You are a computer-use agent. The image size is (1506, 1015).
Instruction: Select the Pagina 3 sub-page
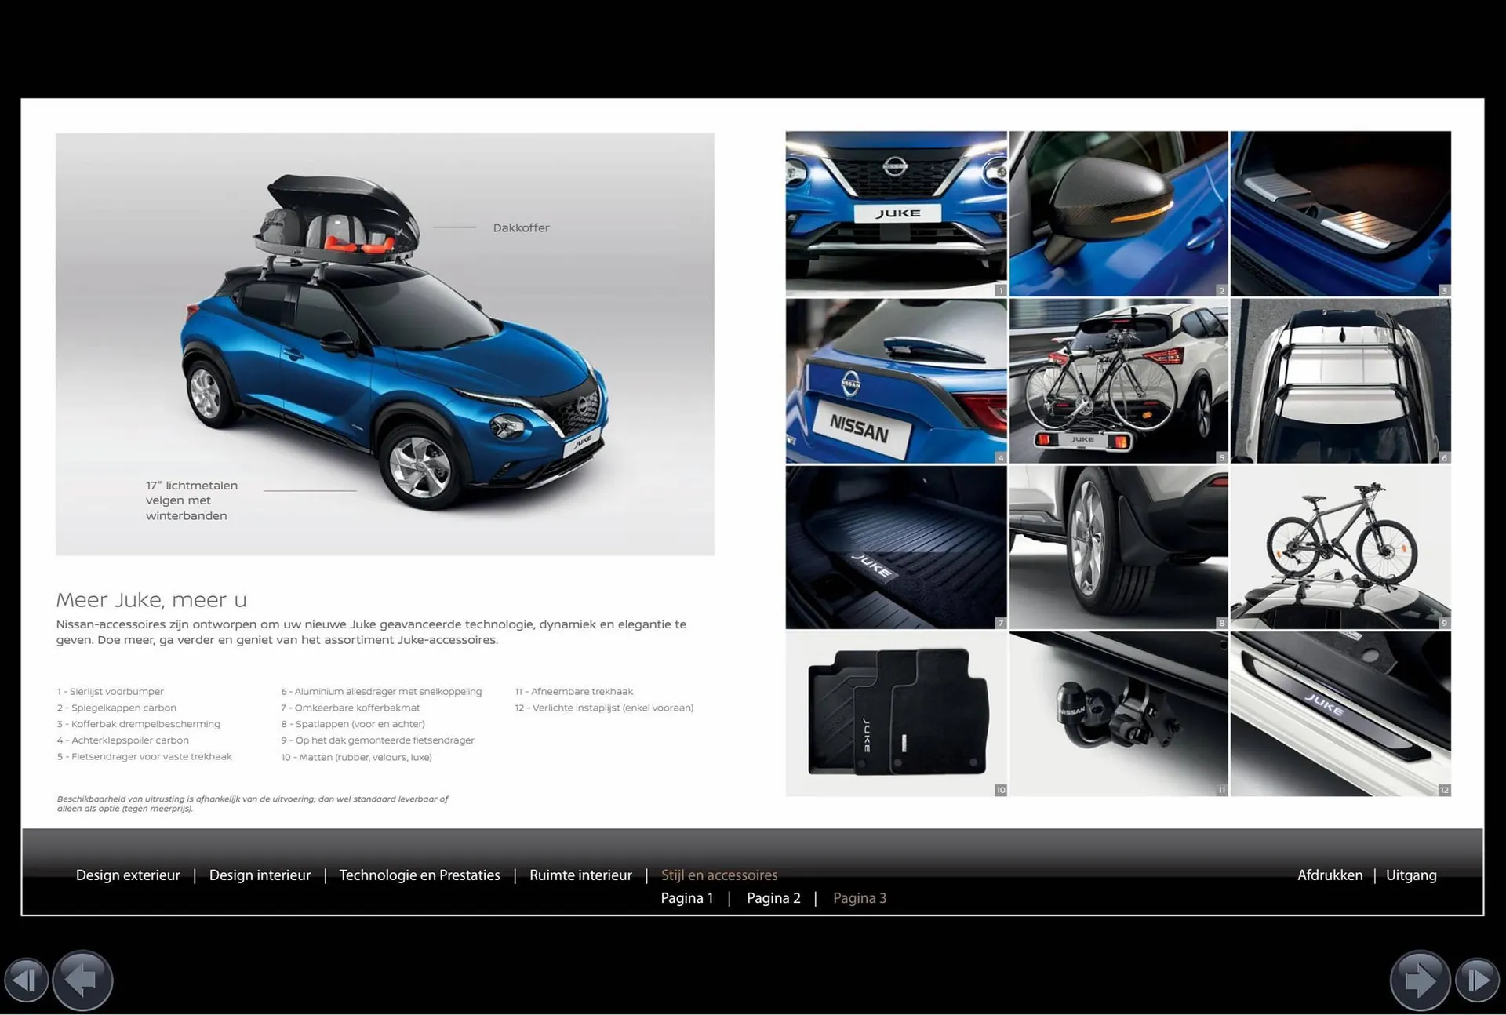tap(860, 898)
